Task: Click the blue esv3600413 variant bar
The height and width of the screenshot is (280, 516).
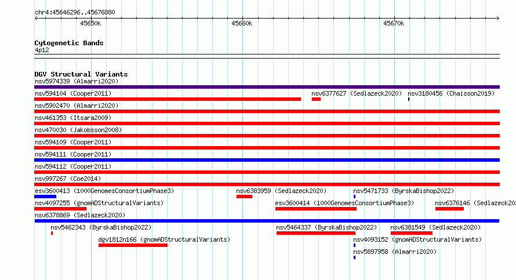Action: point(45,197)
